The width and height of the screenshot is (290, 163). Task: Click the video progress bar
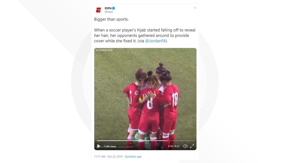(x=145, y=141)
